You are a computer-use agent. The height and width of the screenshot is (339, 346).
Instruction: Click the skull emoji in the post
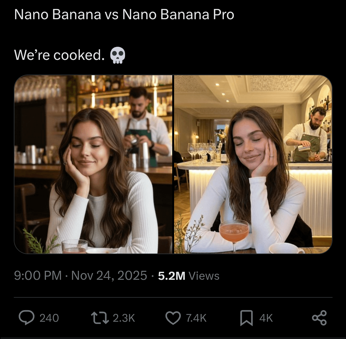click(117, 55)
